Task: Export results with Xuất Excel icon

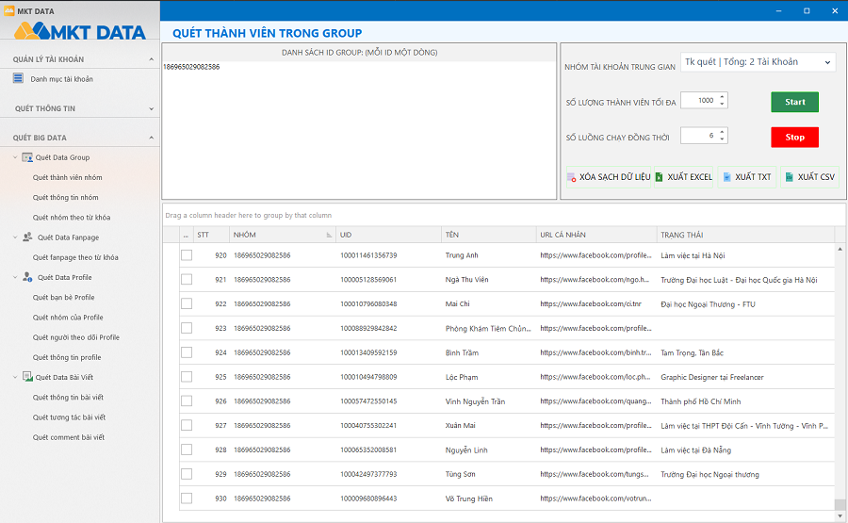Action: [x=660, y=177]
